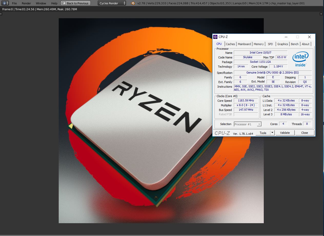
Task: Open the Blender info editor type icon
Action: [x=5, y=3]
